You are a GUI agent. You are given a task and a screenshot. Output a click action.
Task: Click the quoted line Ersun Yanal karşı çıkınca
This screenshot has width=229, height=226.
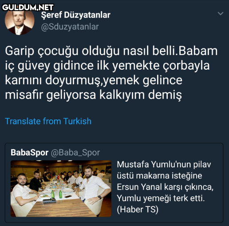point(165,187)
